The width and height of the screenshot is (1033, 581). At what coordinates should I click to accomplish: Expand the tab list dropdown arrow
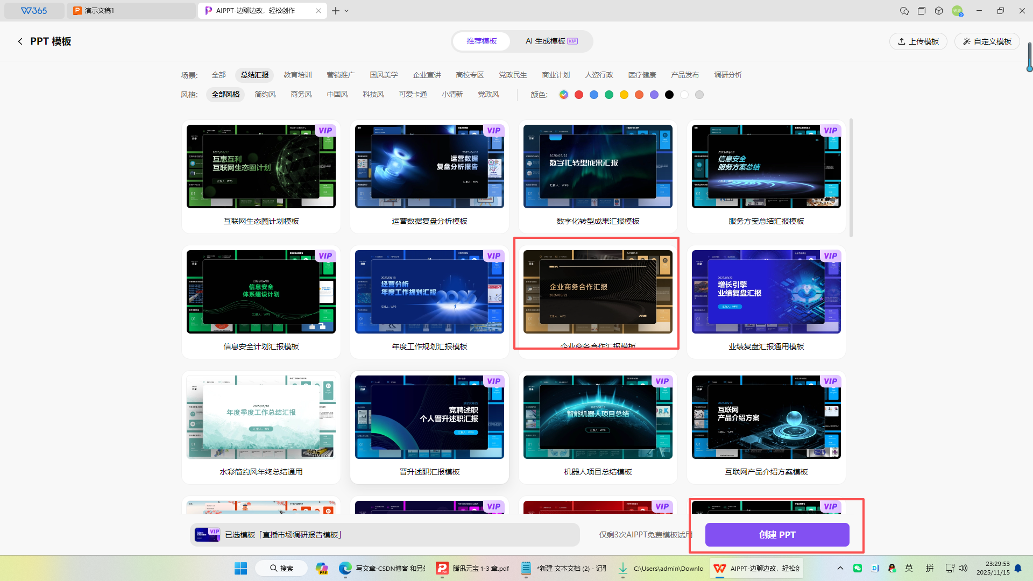pyautogui.click(x=346, y=11)
